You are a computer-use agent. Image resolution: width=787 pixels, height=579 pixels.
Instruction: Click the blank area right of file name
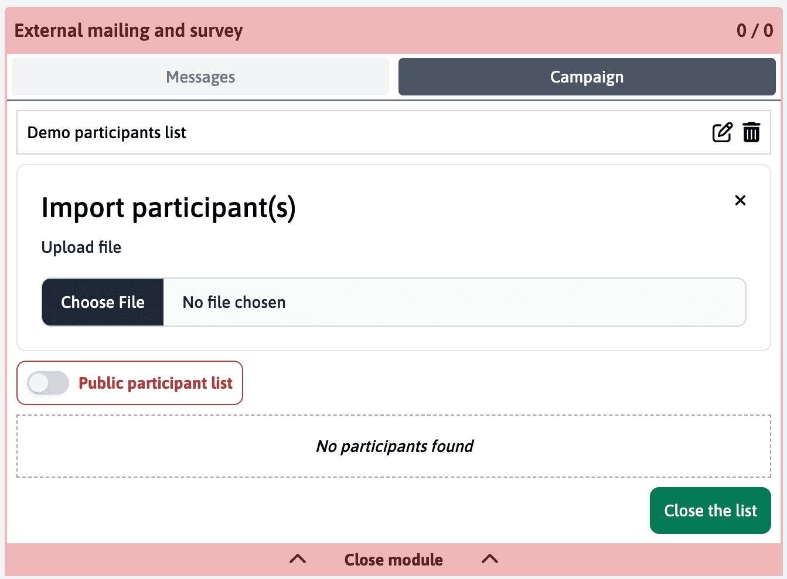(x=516, y=303)
